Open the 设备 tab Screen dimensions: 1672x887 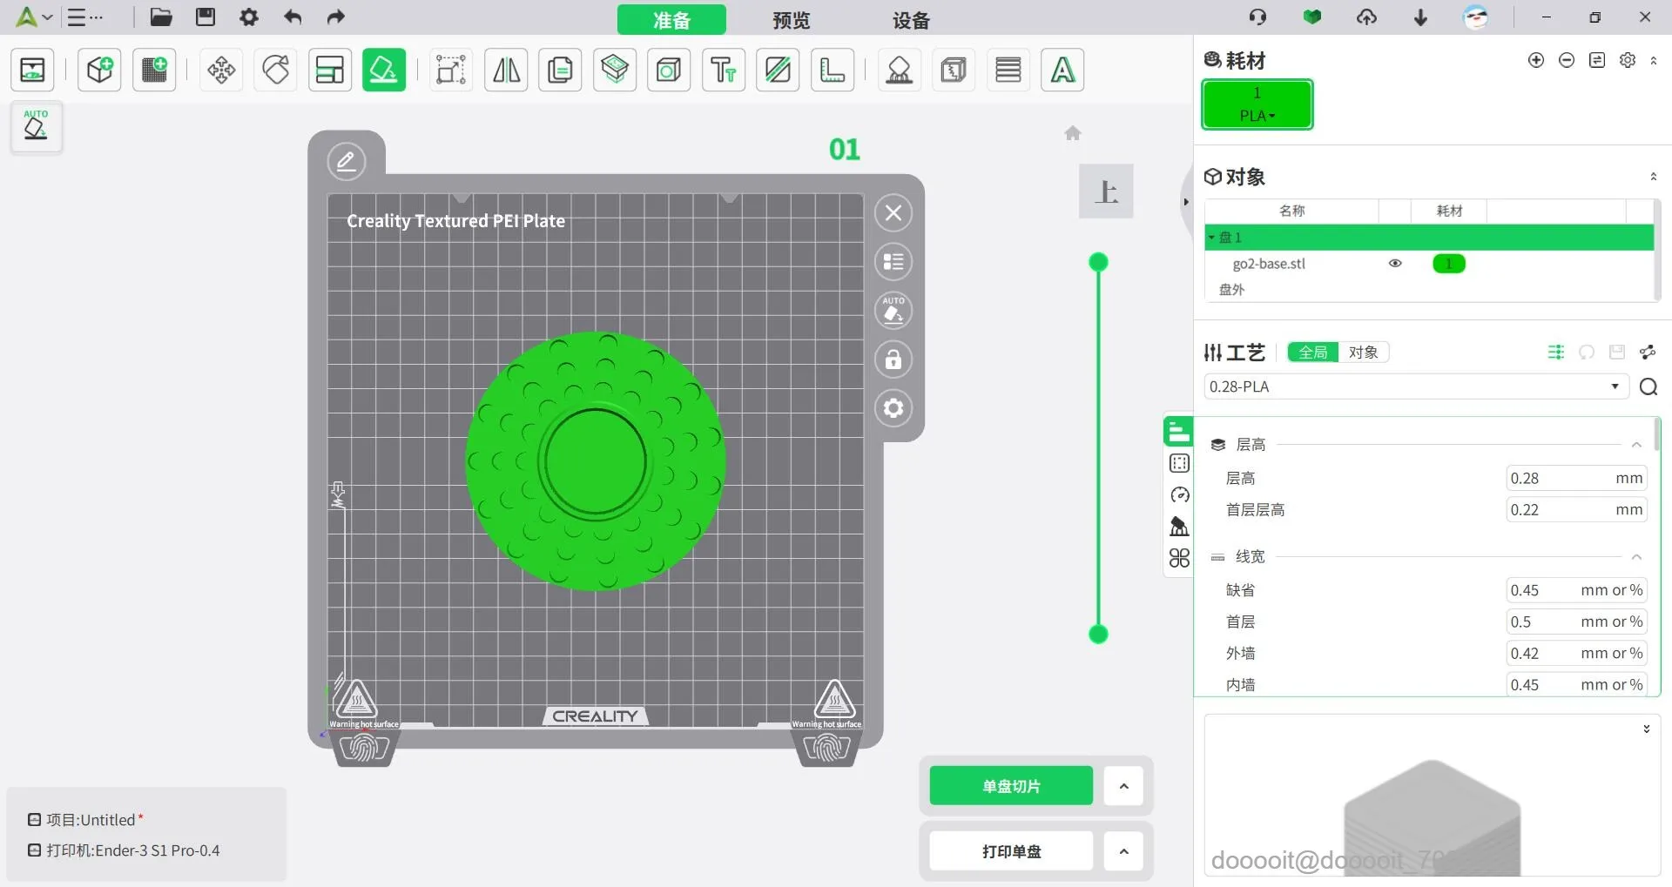[x=911, y=20]
